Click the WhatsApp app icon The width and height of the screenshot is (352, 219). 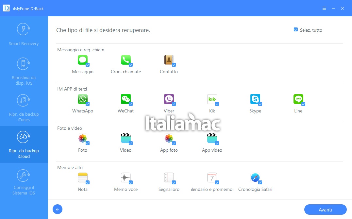[83, 99]
